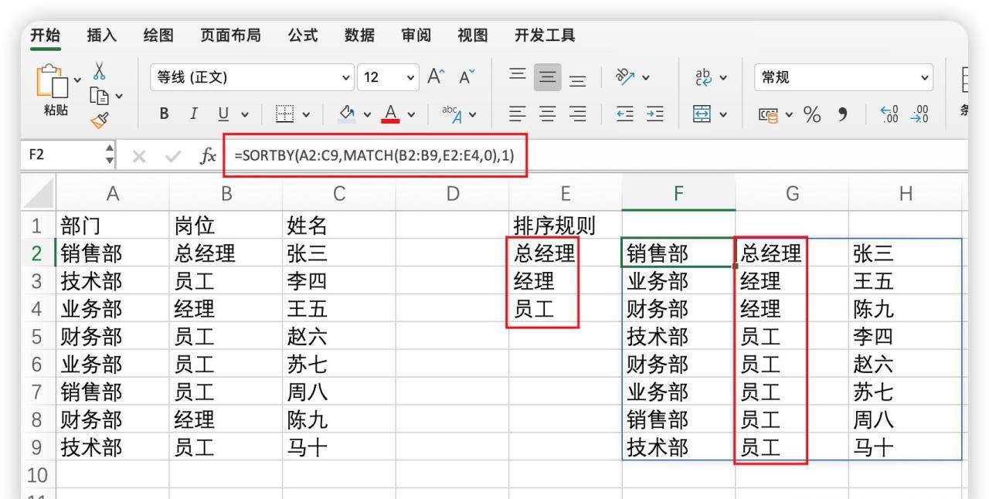Screen dimensions: 989x499
Task: Confirm the formula entry with checkmark
Action: 175,157
